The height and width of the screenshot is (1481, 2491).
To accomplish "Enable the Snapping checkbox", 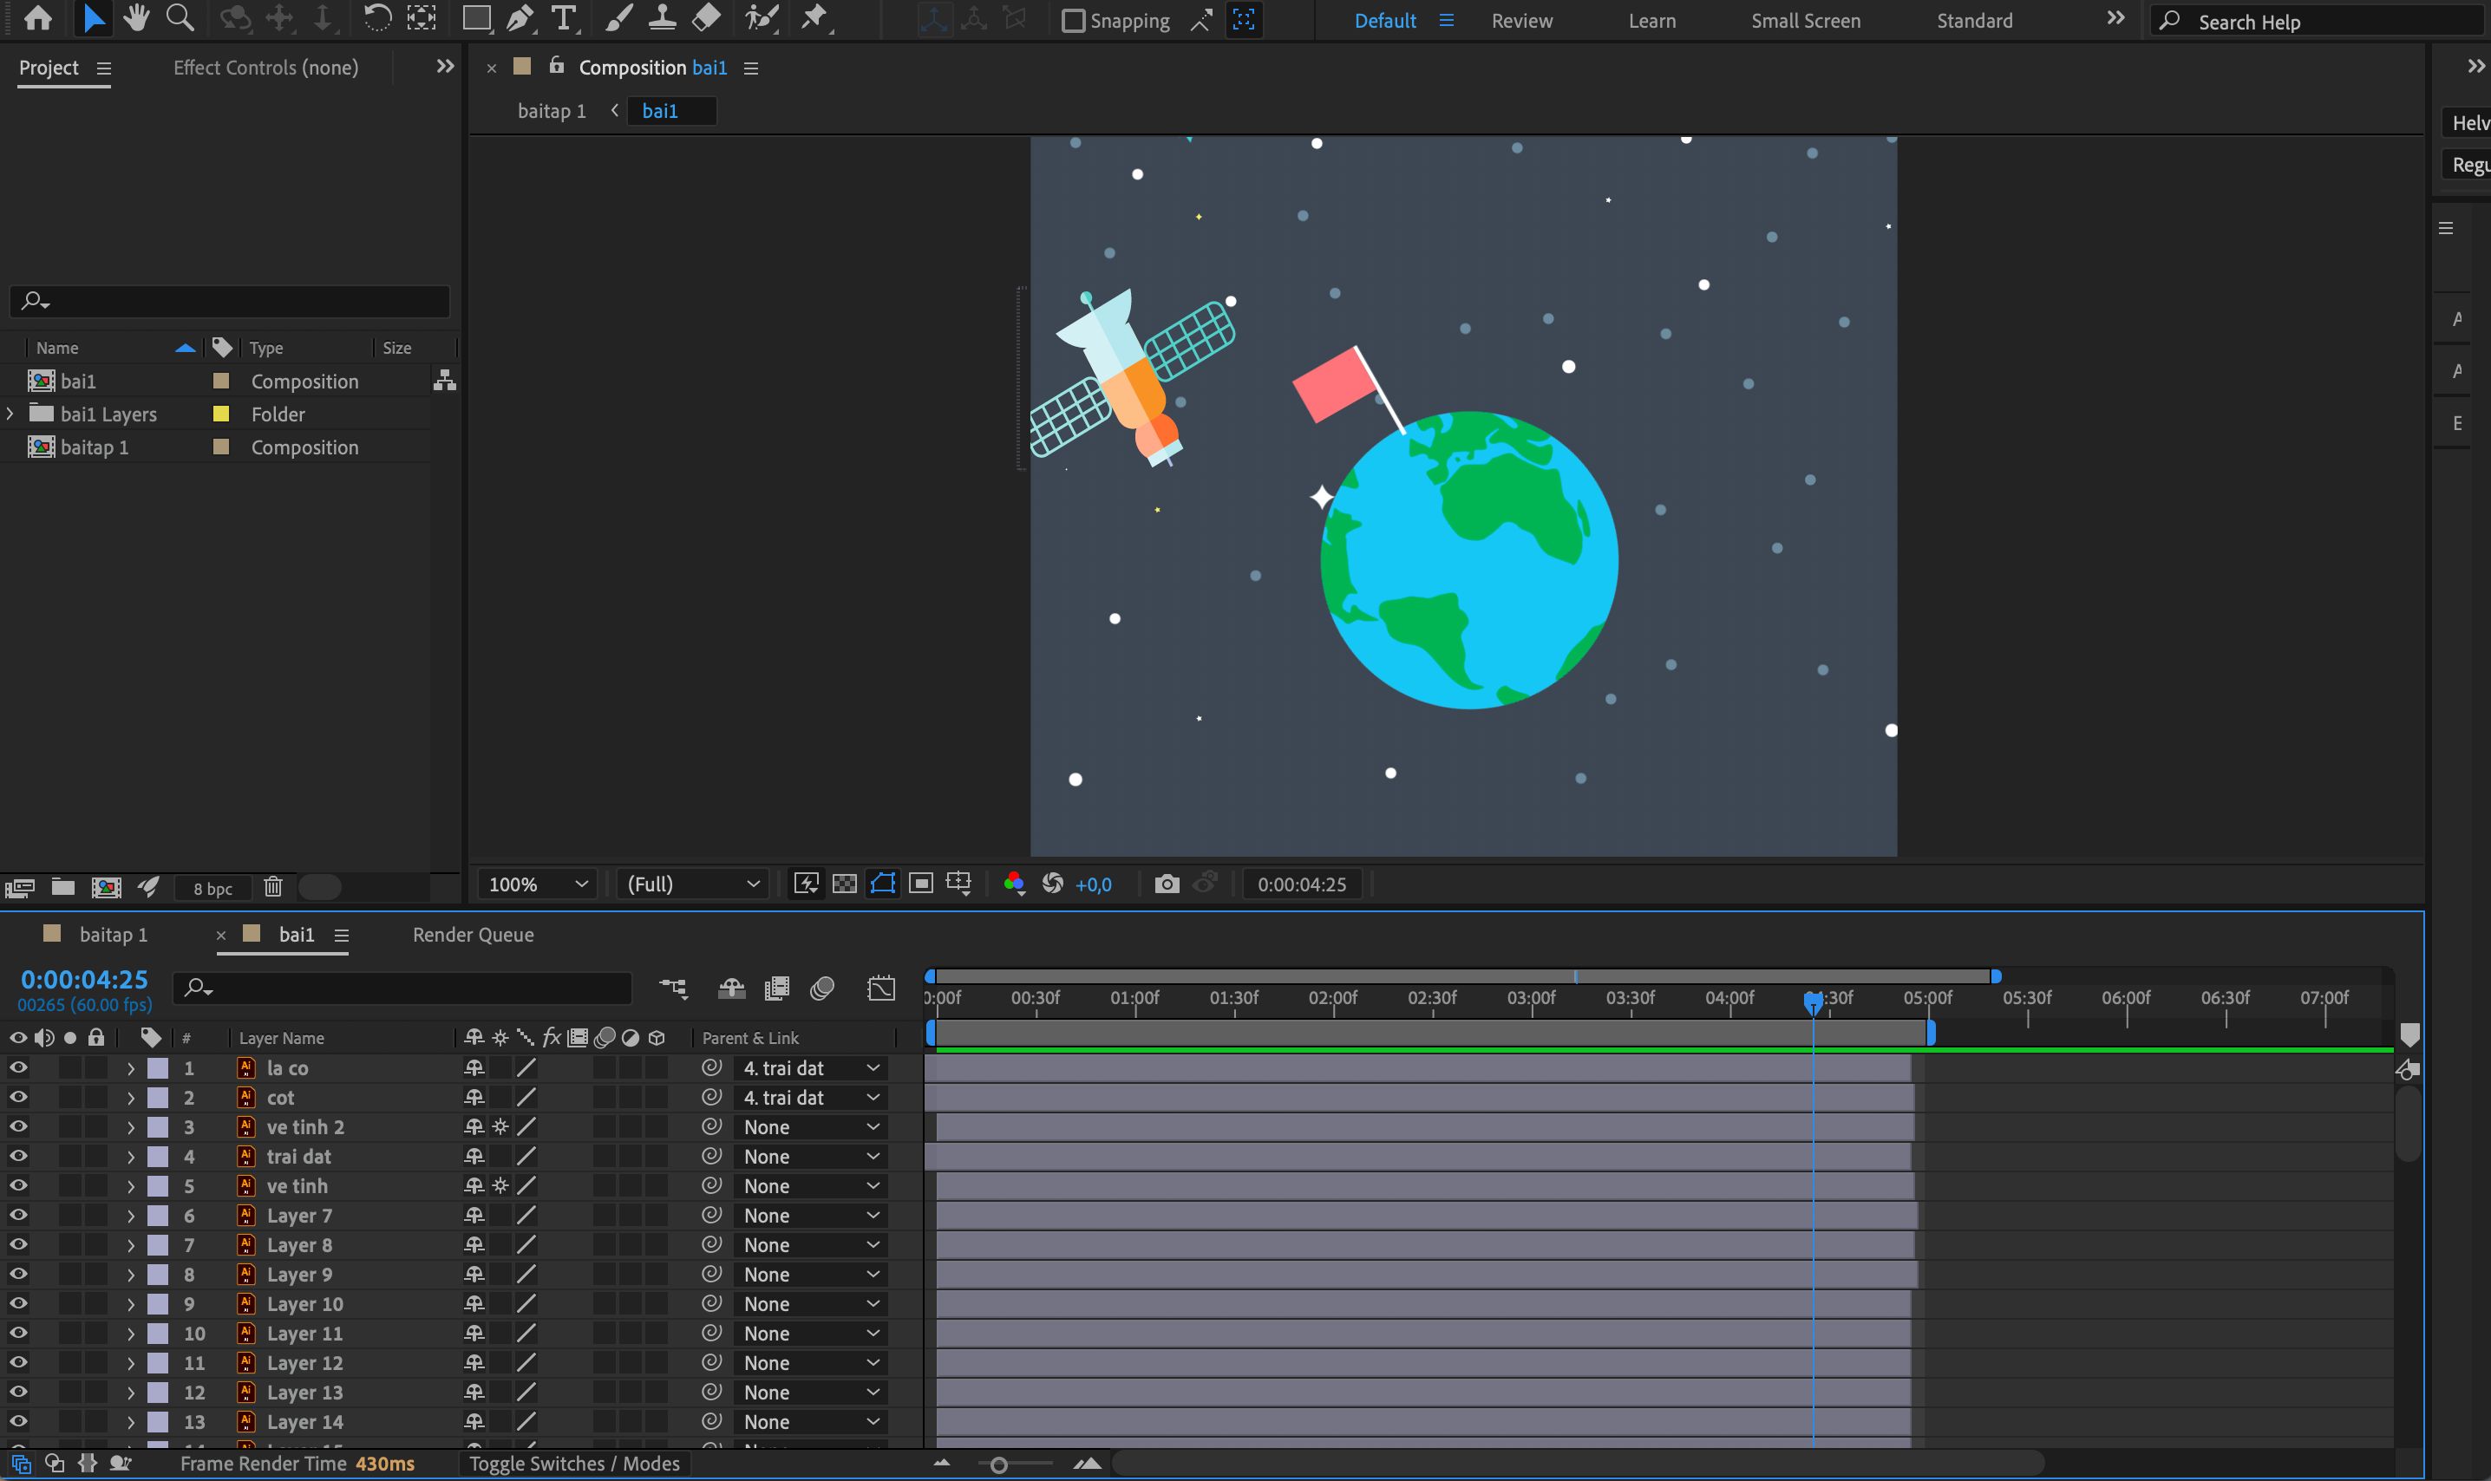I will [1073, 20].
